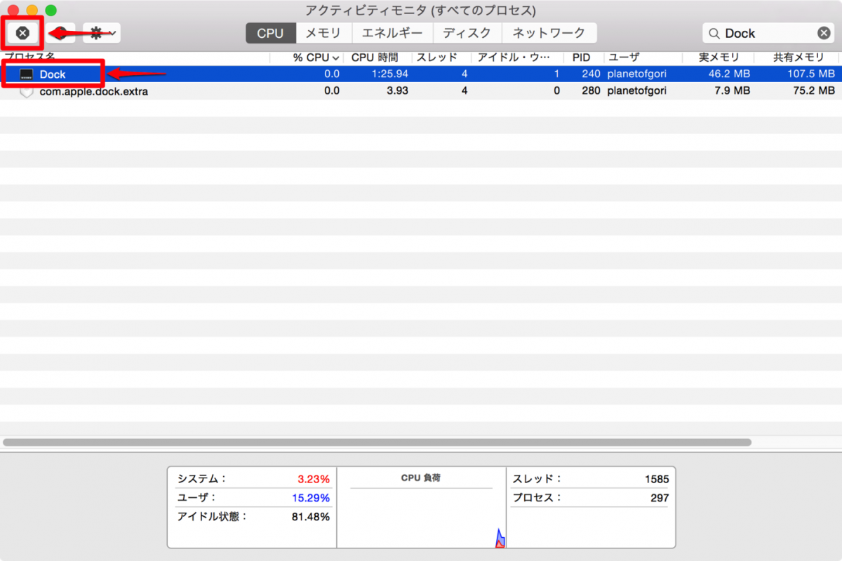
Task: Open the gear action dropdown menu
Action: click(102, 33)
